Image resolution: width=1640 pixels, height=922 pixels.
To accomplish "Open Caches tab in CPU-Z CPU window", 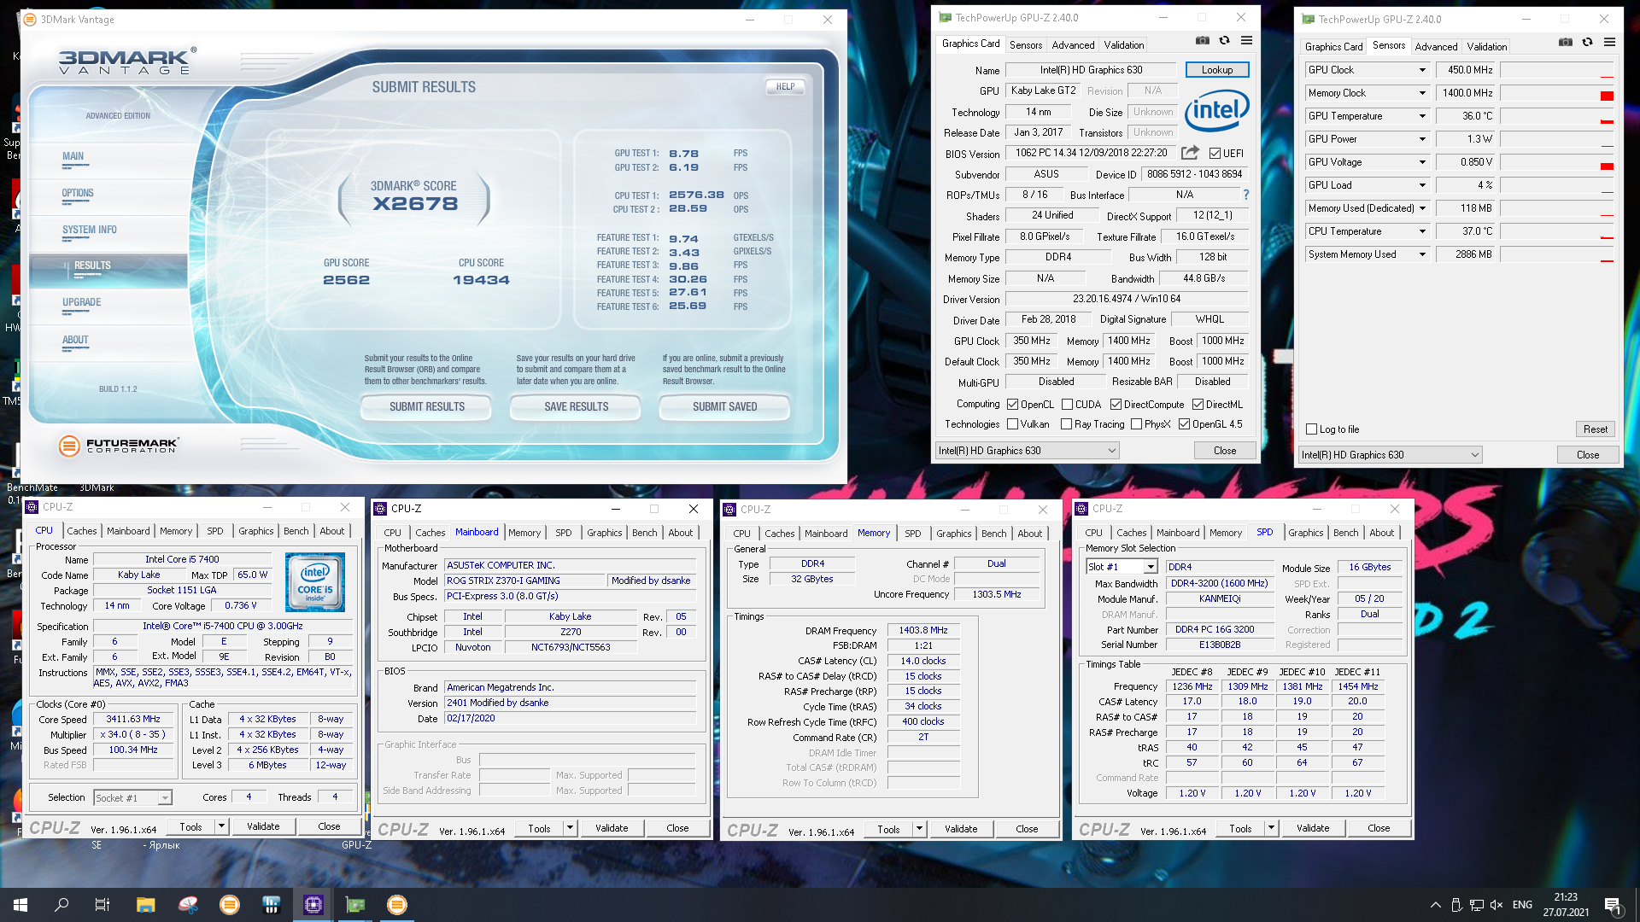I will pyautogui.click(x=82, y=531).
